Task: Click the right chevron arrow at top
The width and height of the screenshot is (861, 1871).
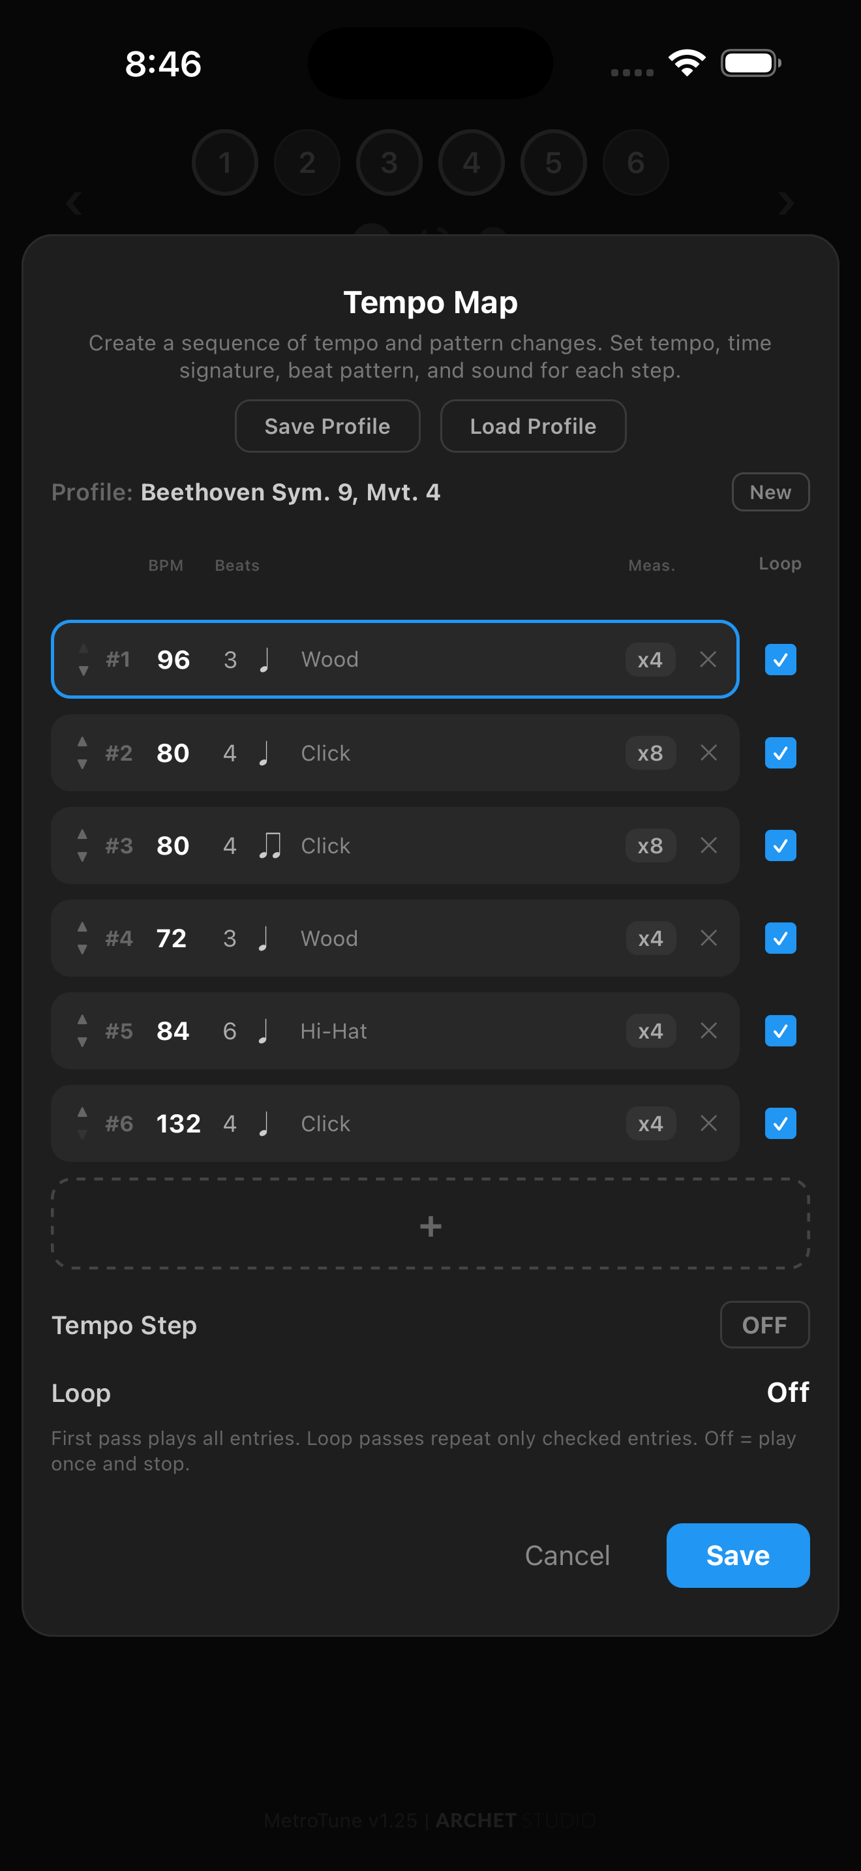Action: tap(786, 204)
